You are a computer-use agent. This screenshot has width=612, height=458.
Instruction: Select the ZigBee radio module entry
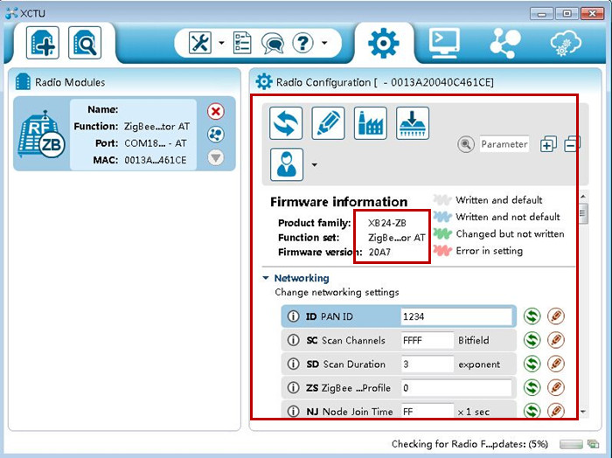[124, 134]
